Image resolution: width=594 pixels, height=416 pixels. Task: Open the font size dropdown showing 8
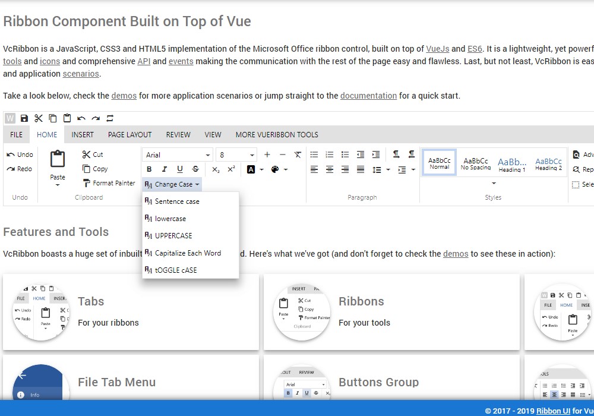click(236, 155)
